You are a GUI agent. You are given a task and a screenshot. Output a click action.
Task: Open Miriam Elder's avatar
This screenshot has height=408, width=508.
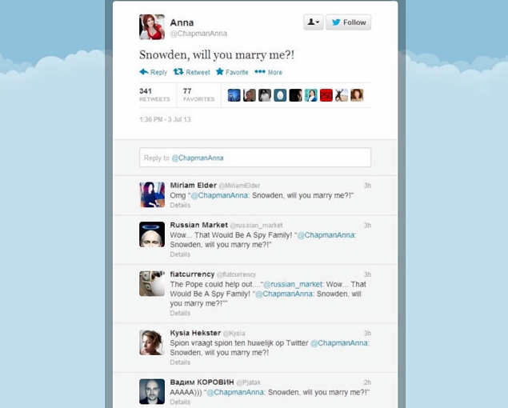(152, 194)
